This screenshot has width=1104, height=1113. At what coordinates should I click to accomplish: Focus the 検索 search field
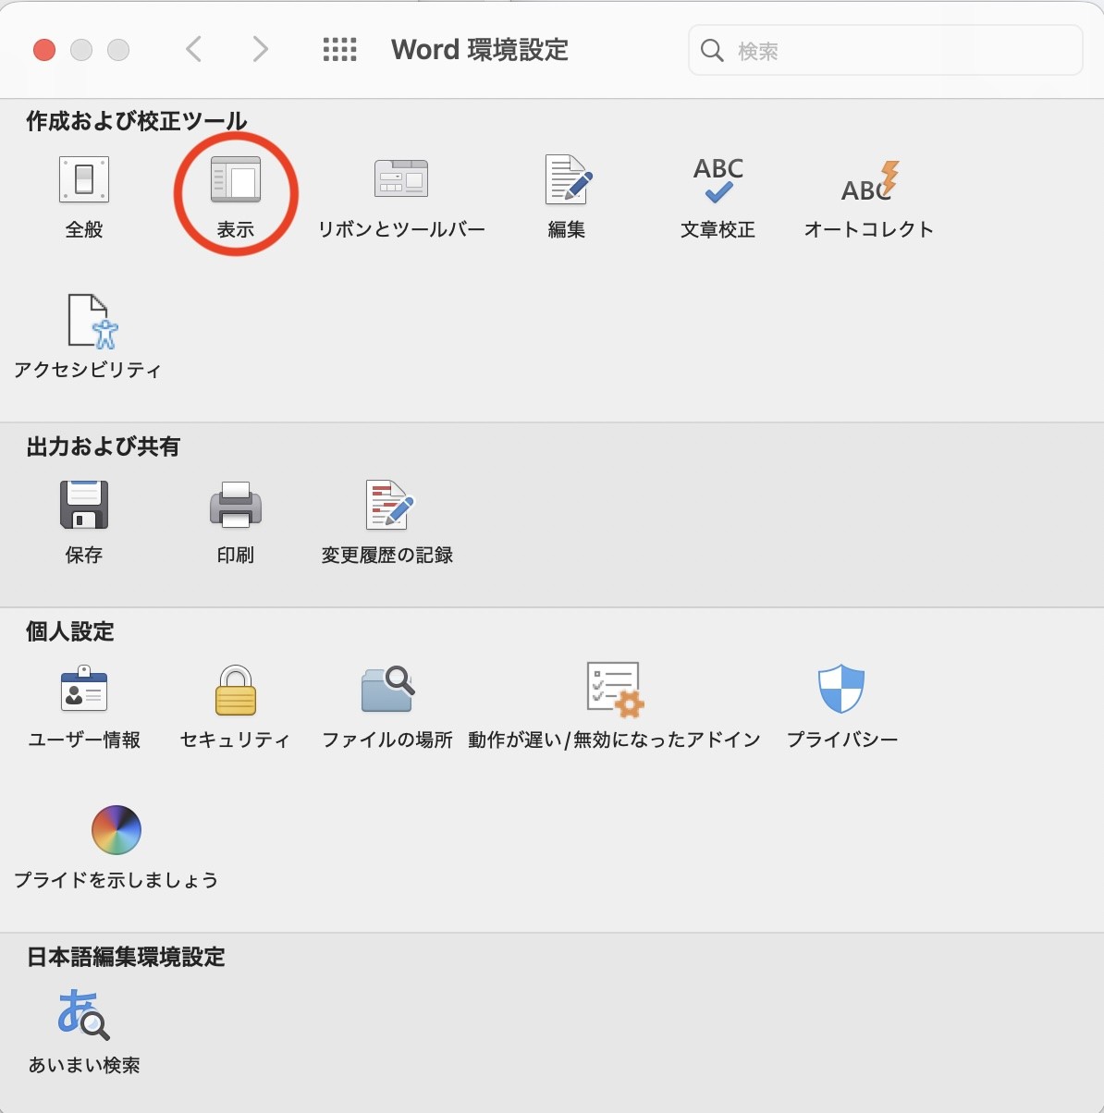(x=886, y=50)
